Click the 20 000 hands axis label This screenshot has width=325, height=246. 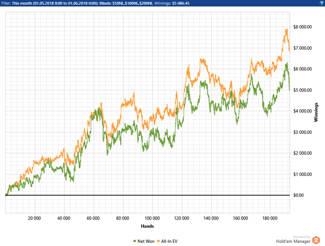click(x=34, y=218)
